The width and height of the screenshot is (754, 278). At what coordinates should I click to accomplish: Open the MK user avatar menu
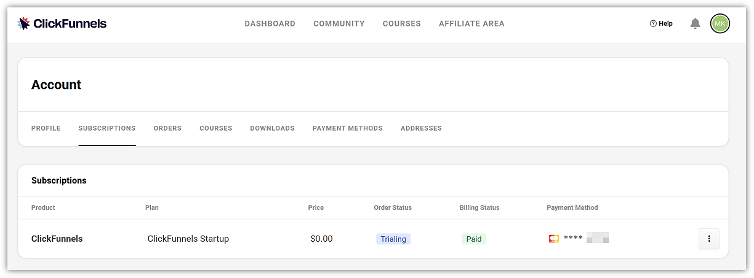[x=720, y=23]
